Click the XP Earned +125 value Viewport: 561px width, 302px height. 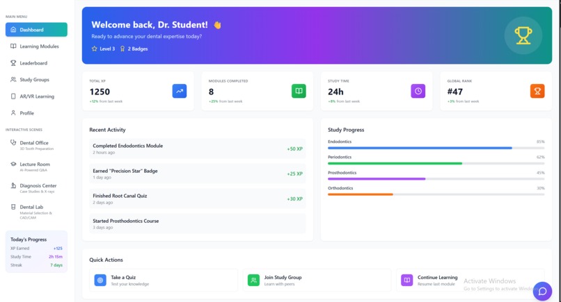tap(58, 248)
